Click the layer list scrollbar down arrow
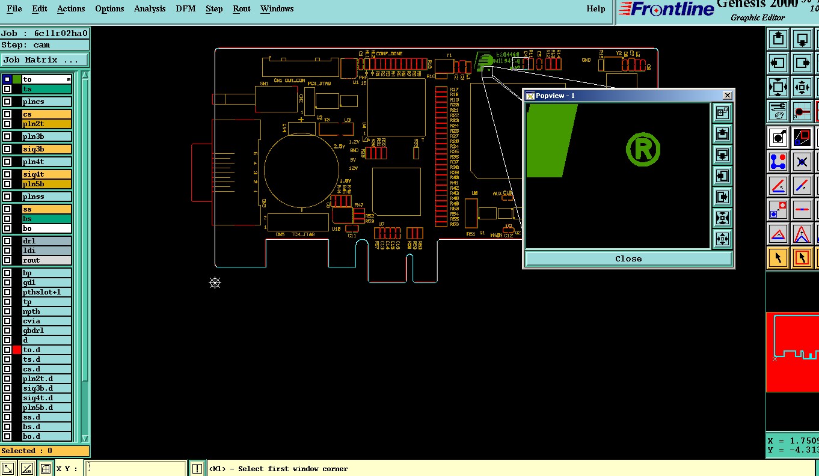The height and width of the screenshot is (476, 819). (x=85, y=439)
